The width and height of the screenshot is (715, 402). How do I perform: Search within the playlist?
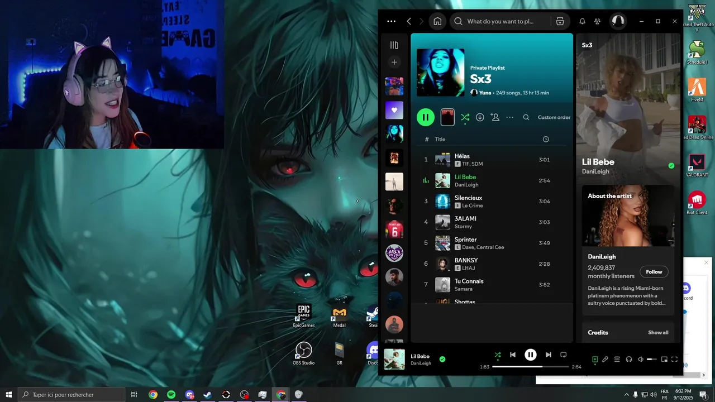(526, 117)
